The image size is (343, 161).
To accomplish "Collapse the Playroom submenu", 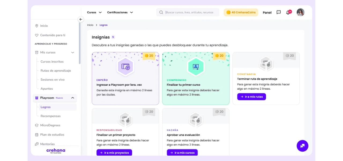I will pyautogui.click(x=72, y=98).
